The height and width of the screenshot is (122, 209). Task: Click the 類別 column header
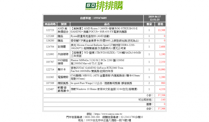pyautogui.click(x=64, y=24)
